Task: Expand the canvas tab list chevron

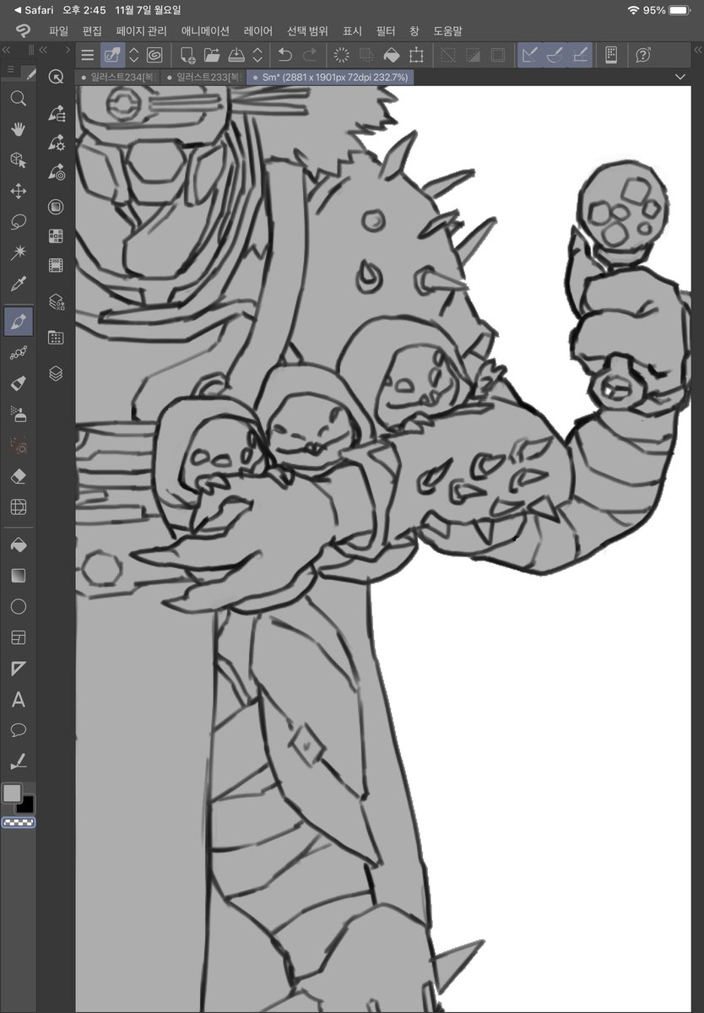Action: click(680, 77)
